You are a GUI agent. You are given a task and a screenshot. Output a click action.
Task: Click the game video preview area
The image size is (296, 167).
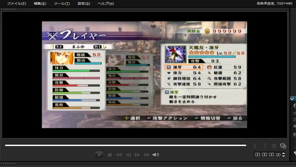[x=144, y=75]
